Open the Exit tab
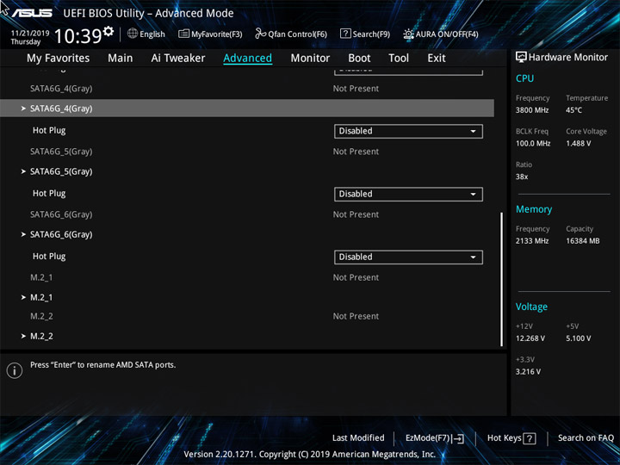The image size is (620, 465). tap(437, 59)
